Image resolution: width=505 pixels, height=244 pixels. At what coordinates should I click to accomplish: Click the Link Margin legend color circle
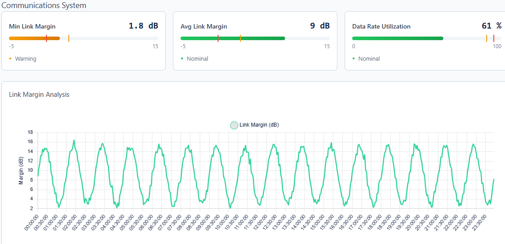(234, 125)
